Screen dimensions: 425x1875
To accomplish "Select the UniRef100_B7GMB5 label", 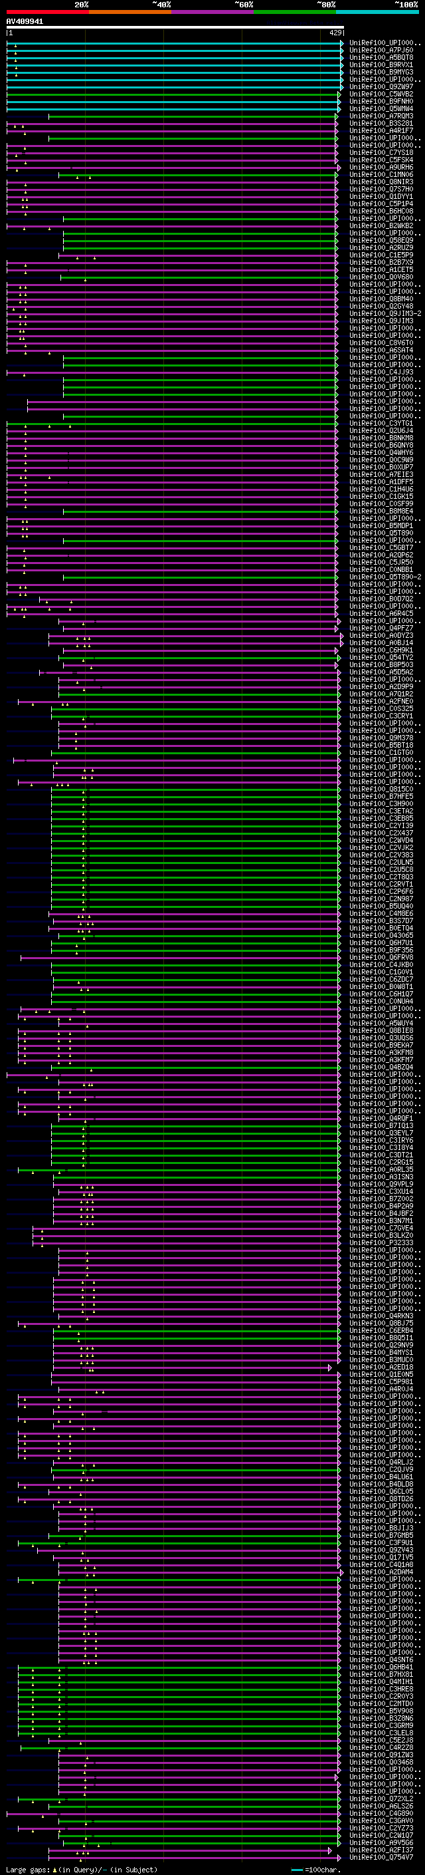I will click(x=381, y=1536).
